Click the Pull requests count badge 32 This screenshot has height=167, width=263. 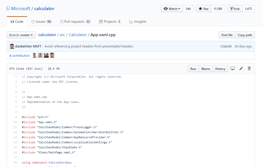click(88, 21)
